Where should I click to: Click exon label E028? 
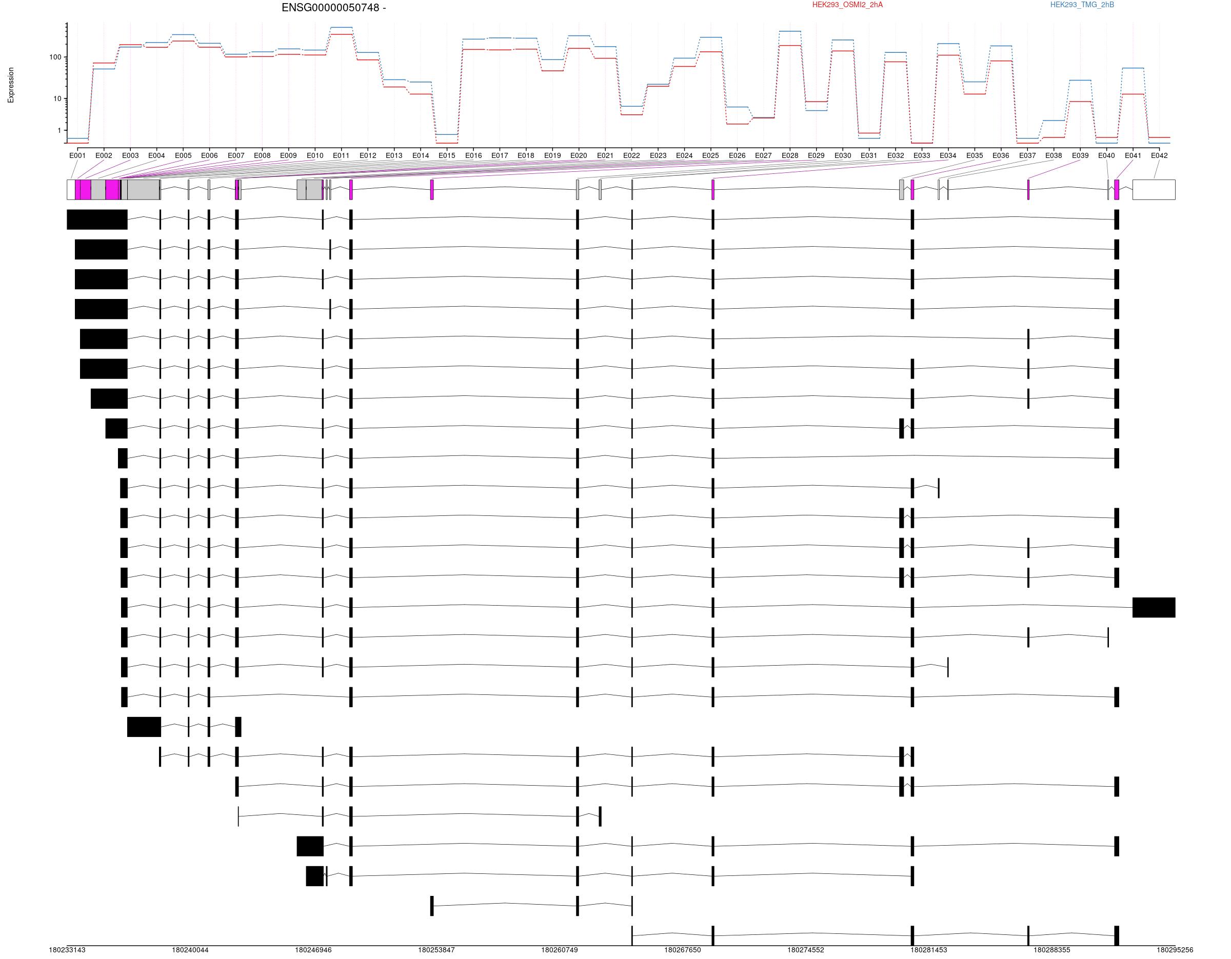click(x=790, y=155)
